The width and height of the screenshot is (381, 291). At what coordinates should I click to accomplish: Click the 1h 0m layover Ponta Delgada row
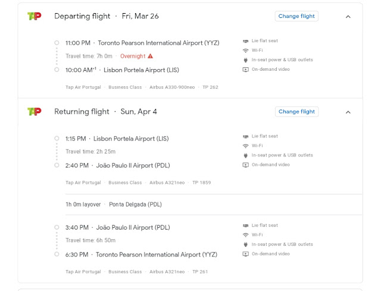[x=113, y=204]
